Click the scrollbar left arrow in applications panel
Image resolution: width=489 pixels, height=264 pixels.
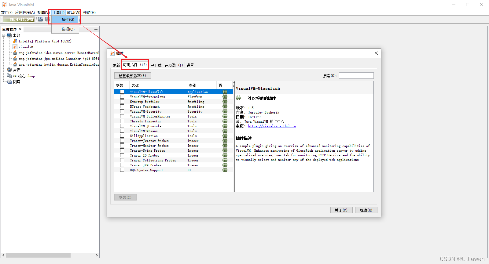[3, 255]
